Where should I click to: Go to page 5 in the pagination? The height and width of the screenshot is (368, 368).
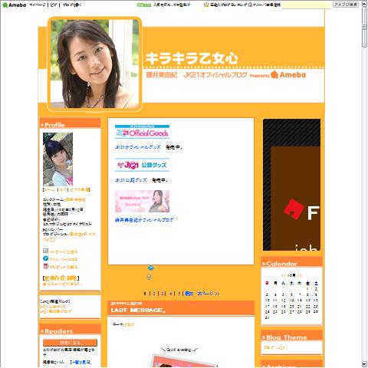tap(179, 294)
